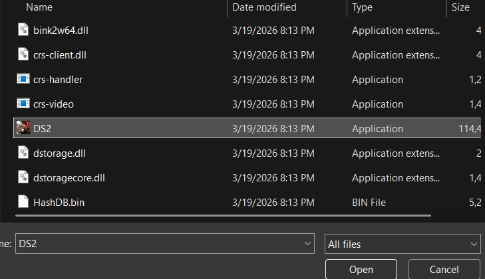
Task: Select the HashDB.bin file name
Action: 58,202
